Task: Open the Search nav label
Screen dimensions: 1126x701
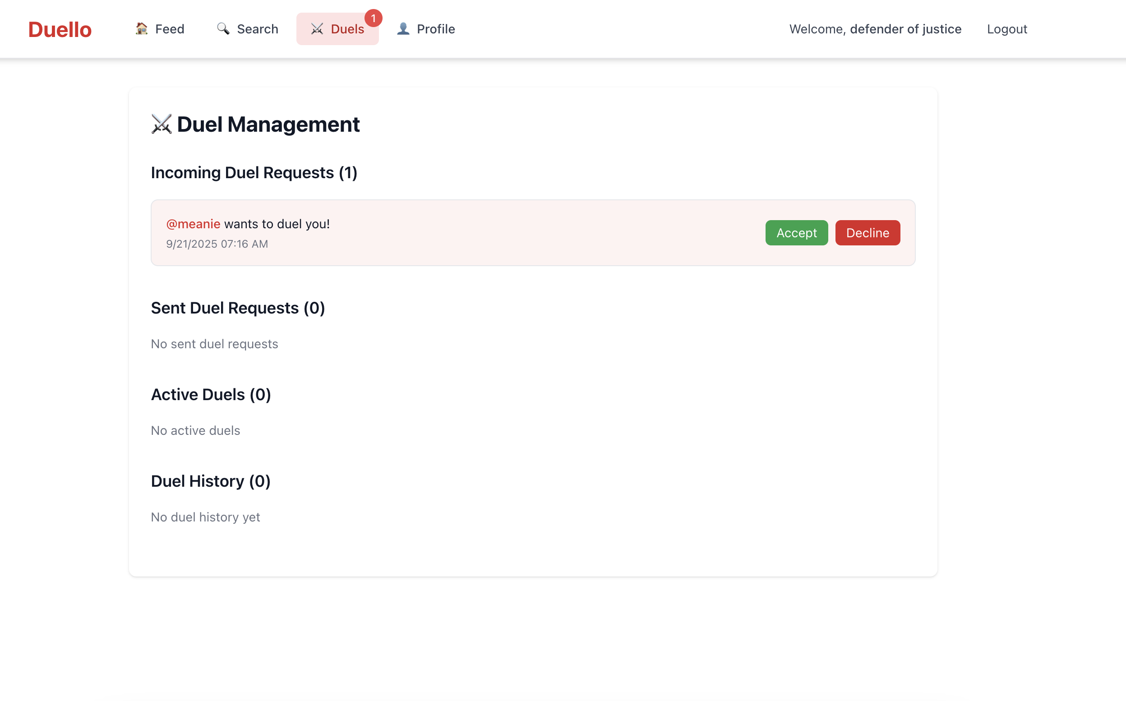Action: pos(257,29)
